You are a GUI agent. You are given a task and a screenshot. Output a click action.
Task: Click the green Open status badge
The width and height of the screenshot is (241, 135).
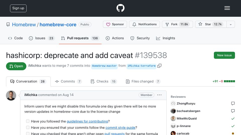pyautogui.click(x=16, y=66)
